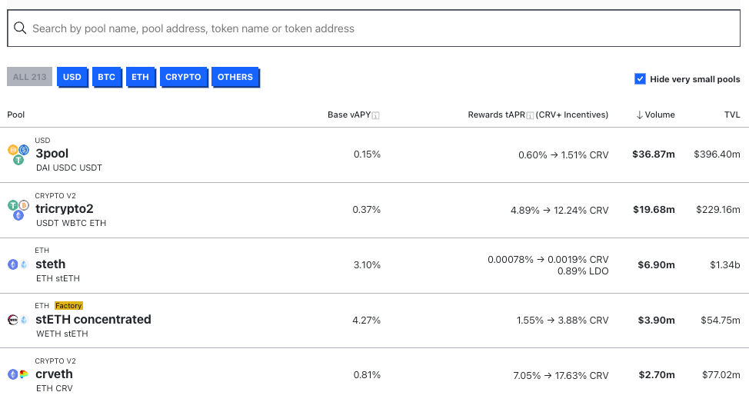Click CRYPTO V2 label above crveth
The height and width of the screenshot is (402, 749).
point(55,361)
